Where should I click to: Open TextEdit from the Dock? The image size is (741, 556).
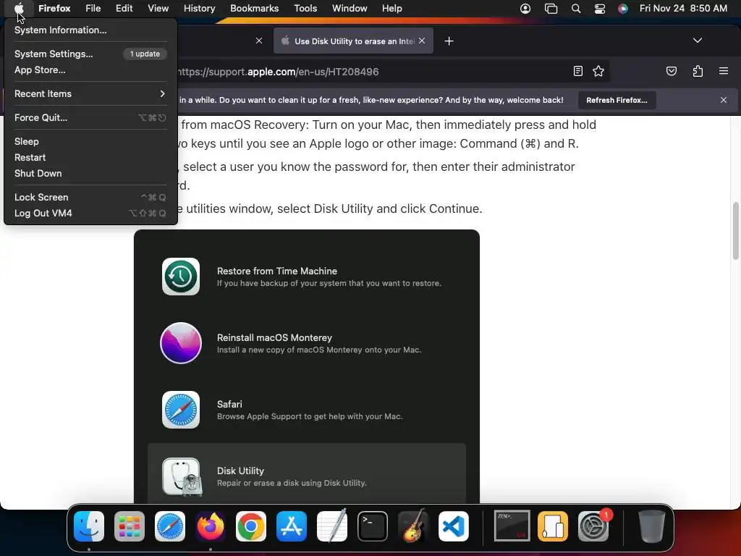tap(332, 526)
